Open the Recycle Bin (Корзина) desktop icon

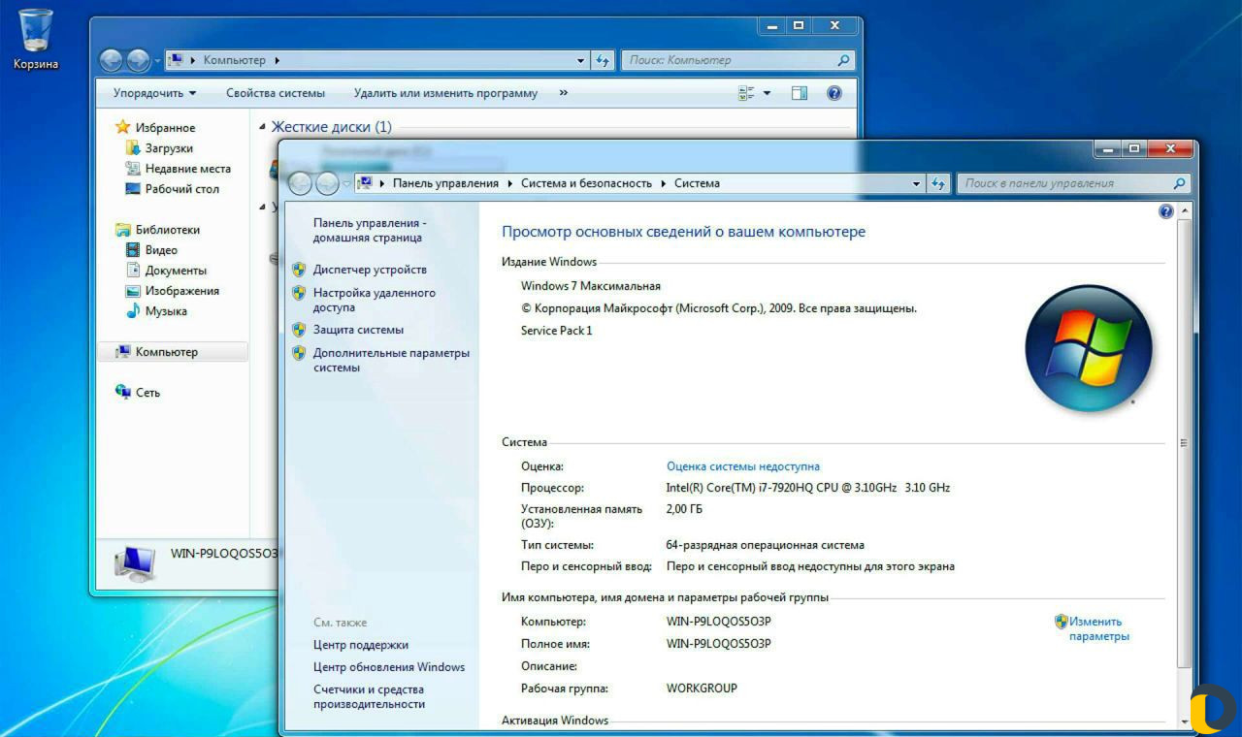point(36,39)
